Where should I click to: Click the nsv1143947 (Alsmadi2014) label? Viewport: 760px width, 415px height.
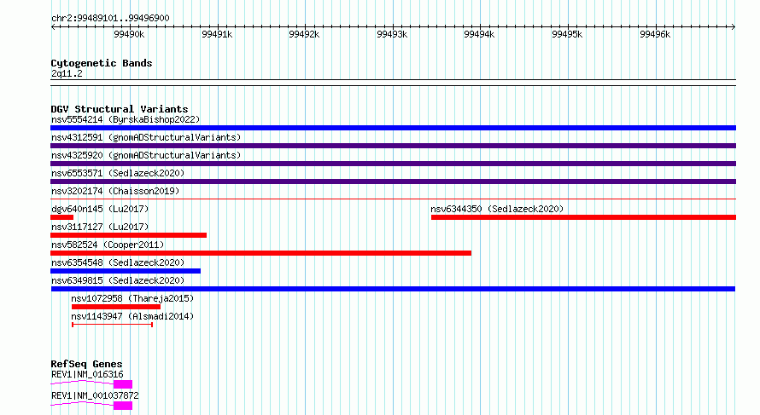(x=132, y=316)
